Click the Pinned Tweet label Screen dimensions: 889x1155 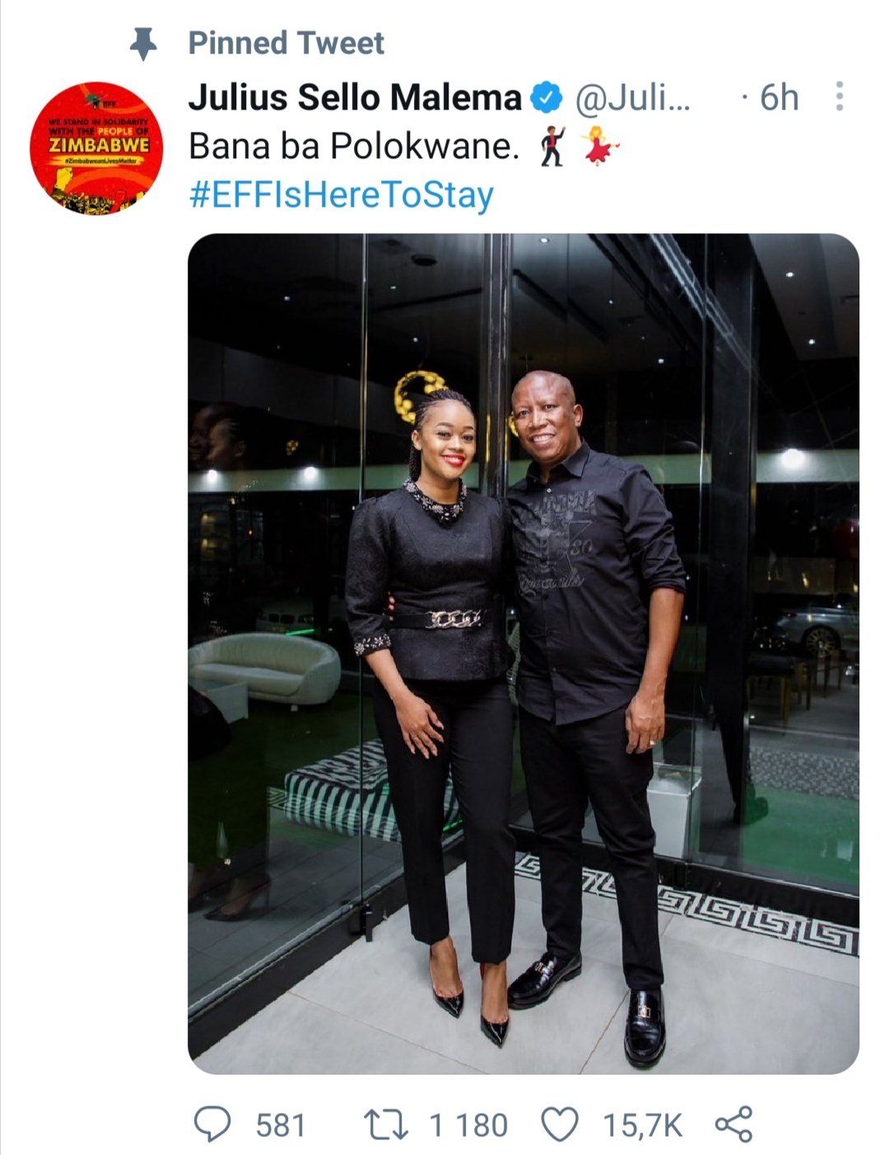(x=286, y=43)
